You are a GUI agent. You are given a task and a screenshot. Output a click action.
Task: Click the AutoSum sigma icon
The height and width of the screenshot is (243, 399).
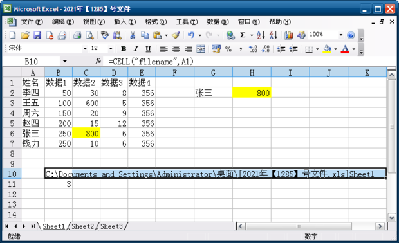[x=243, y=35]
